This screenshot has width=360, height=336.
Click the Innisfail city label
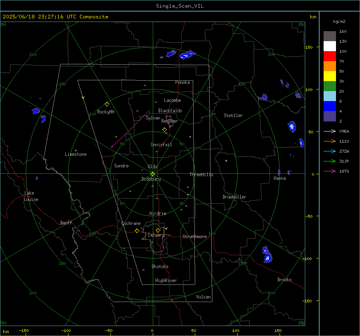point(161,145)
